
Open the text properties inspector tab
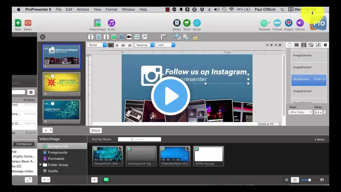318,45
